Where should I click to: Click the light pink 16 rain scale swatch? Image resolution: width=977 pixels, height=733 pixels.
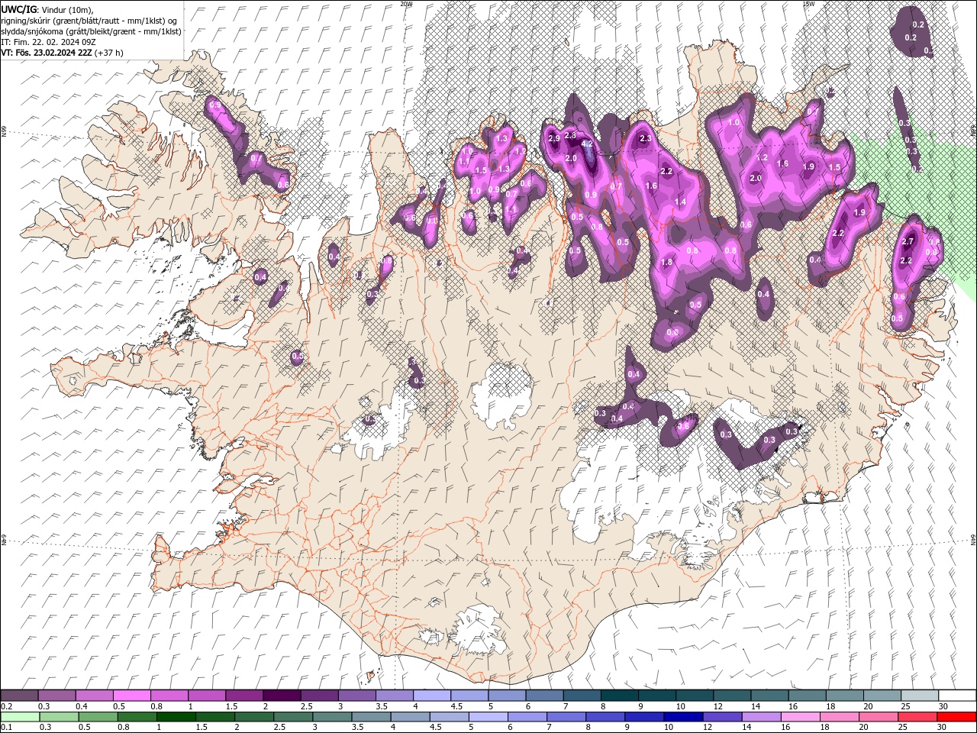coord(800,716)
